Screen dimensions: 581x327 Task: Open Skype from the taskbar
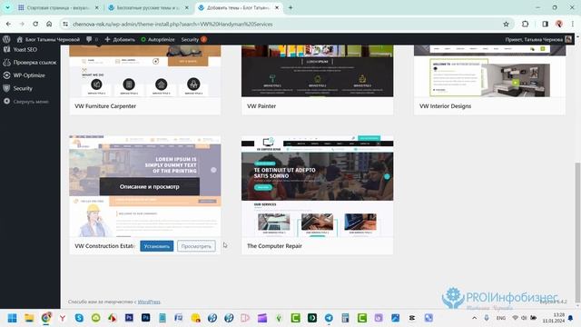(x=79, y=318)
